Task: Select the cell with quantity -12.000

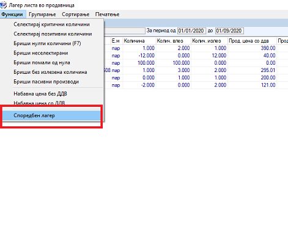Action: pyautogui.click(x=139, y=56)
